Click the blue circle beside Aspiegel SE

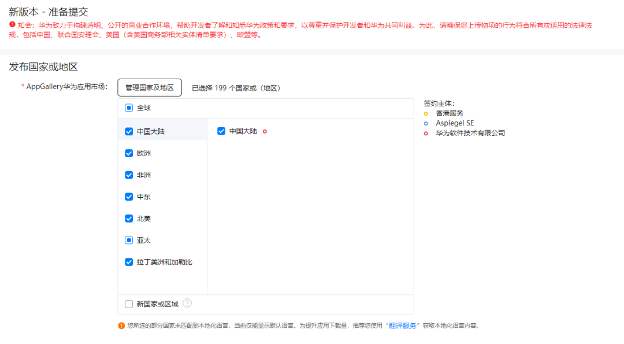point(426,123)
